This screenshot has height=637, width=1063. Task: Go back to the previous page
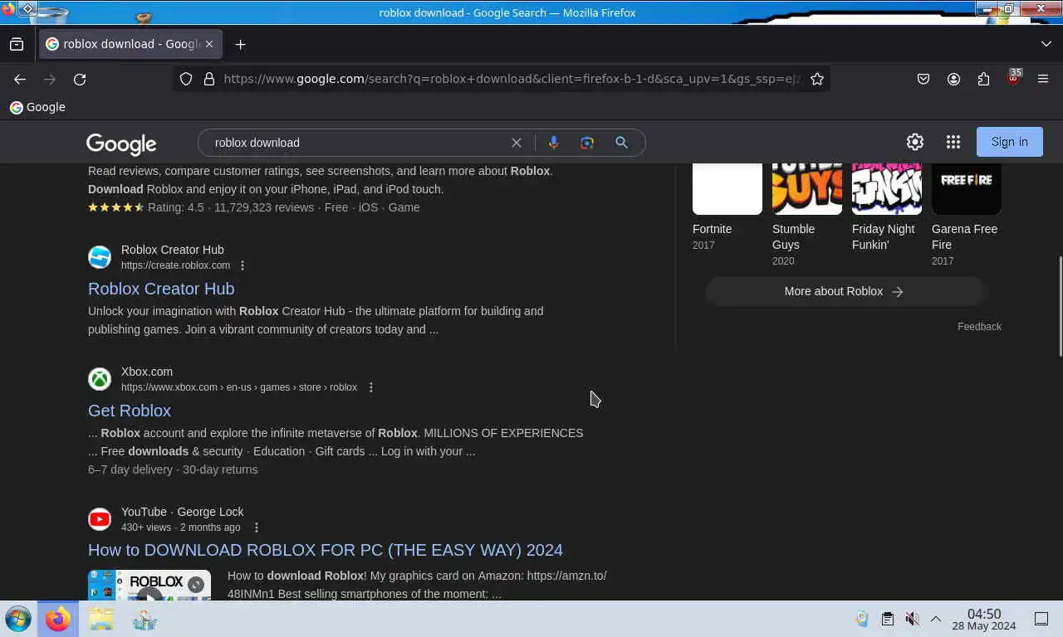click(20, 79)
